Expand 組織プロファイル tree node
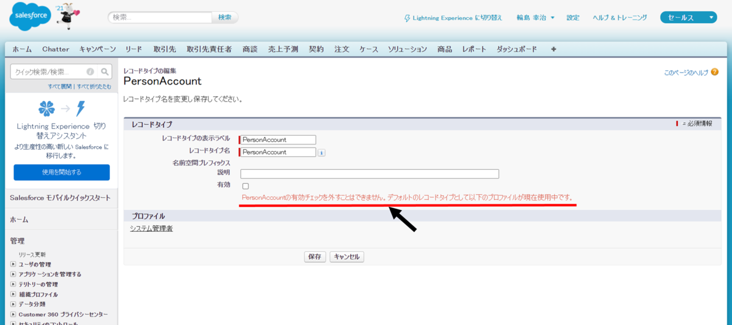 coord(13,295)
